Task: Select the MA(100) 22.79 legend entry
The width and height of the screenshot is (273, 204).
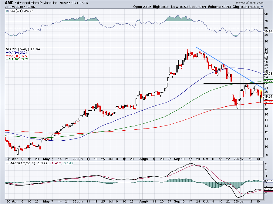Action: tap(17, 59)
